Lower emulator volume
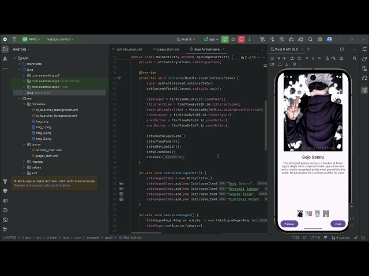Screen dimensions: 369x276 pos(284,58)
